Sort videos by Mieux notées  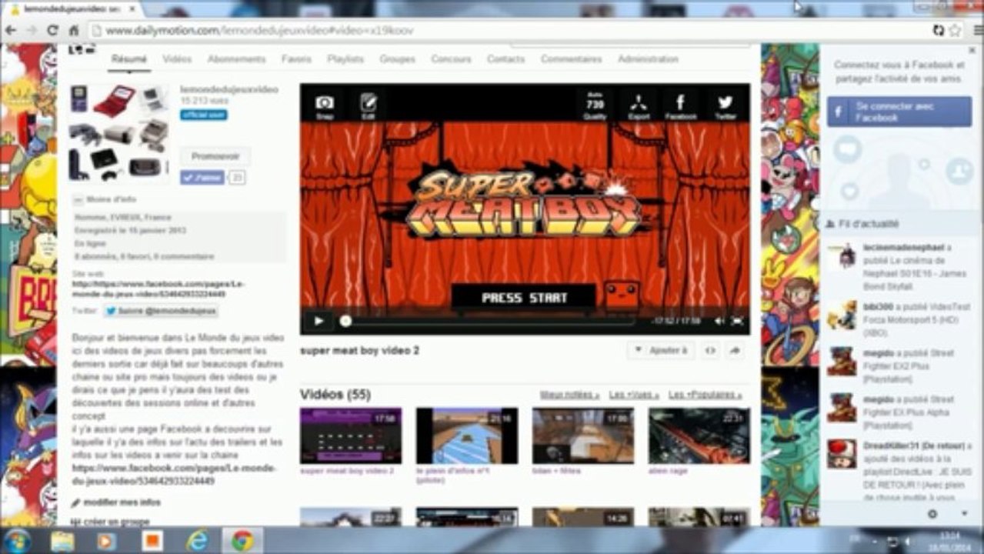(570, 395)
